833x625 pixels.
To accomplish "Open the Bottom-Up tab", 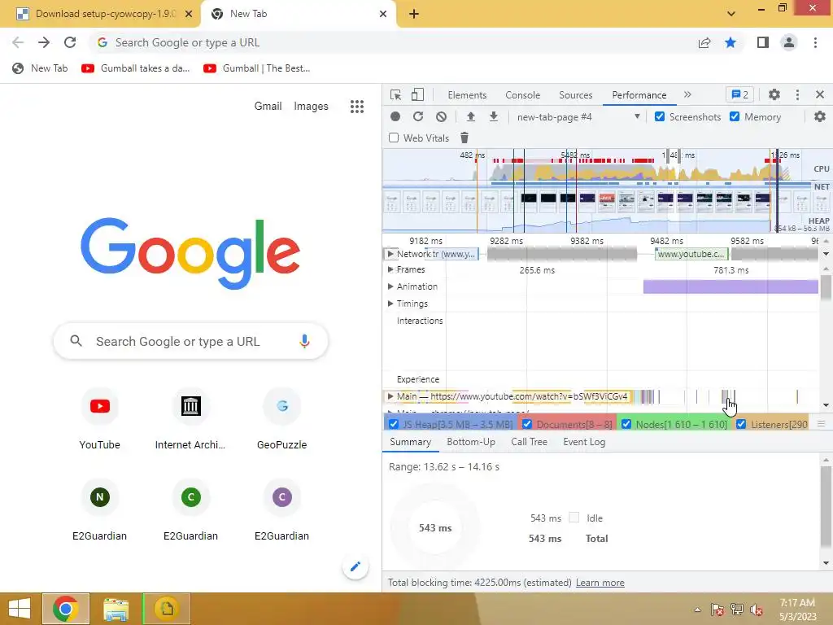I will 471,442.
